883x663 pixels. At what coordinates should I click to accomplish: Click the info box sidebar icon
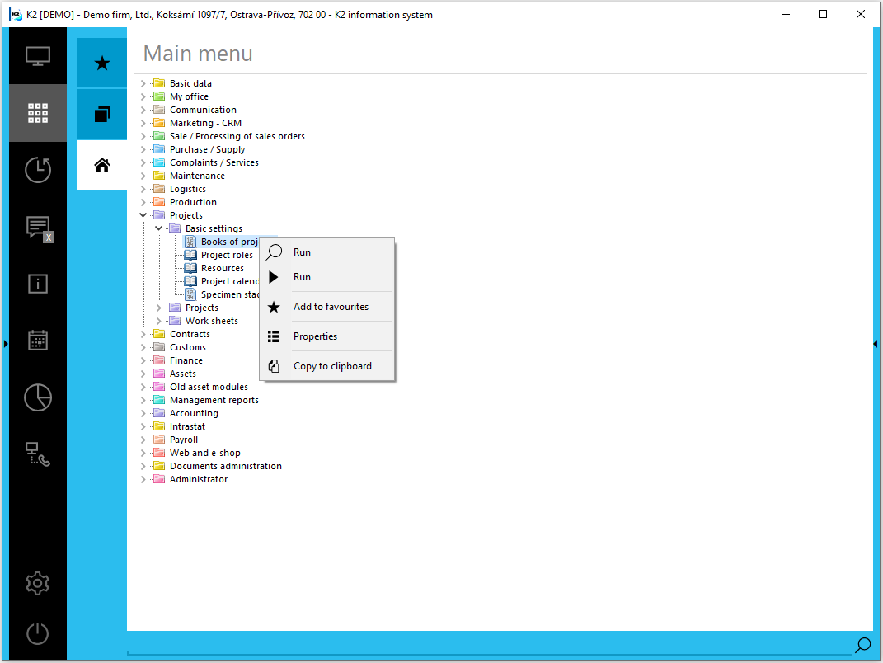38,284
